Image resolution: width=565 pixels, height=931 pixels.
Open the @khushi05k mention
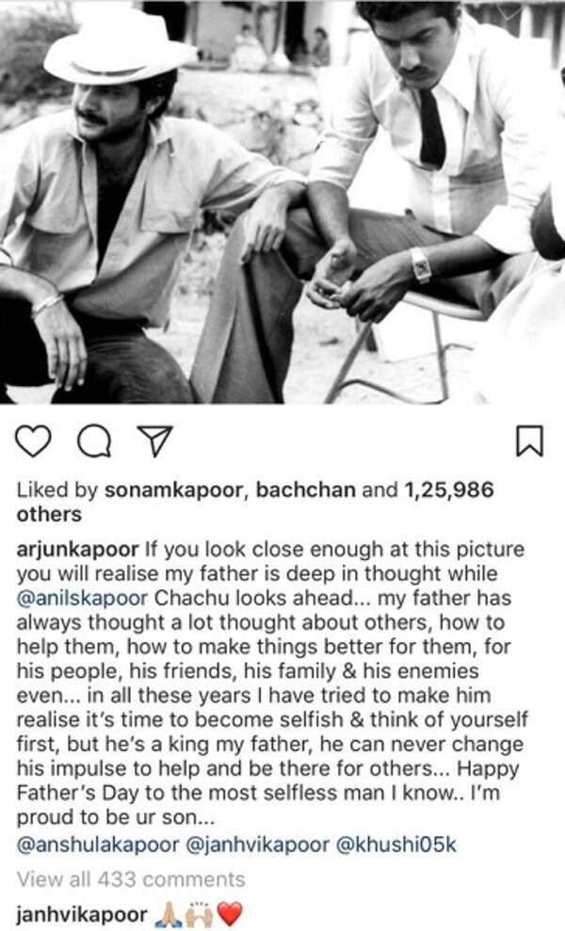tap(396, 845)
